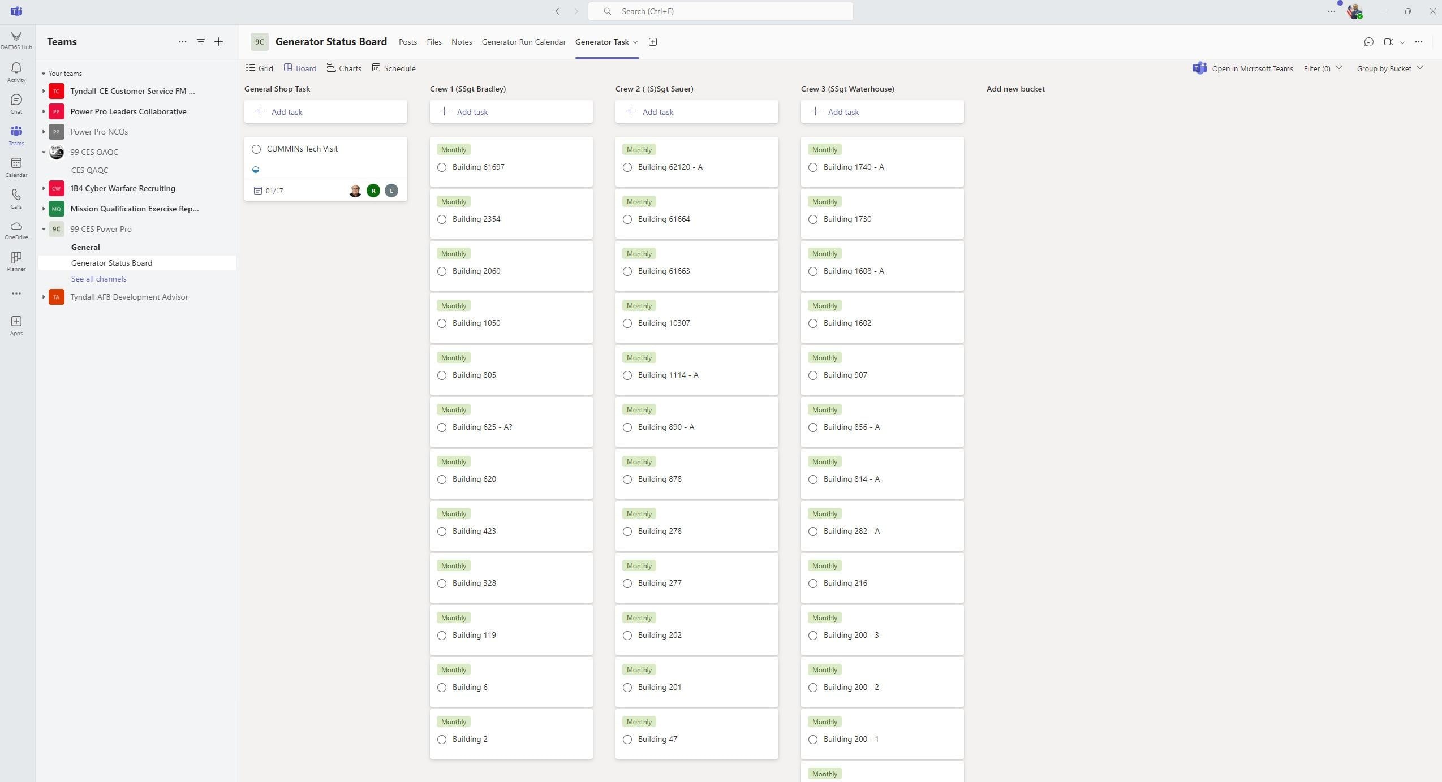Open the Activity bell icon
The width and height of the screenshot is (1442, 782).
click(16, 72)
